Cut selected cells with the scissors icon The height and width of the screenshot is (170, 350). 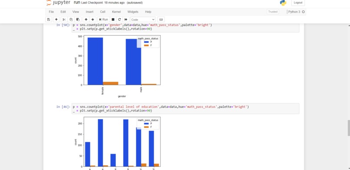64,20
